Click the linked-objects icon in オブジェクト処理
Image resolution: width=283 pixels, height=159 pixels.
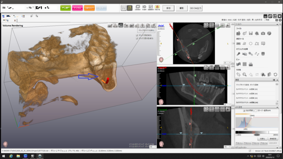point(250,54)
